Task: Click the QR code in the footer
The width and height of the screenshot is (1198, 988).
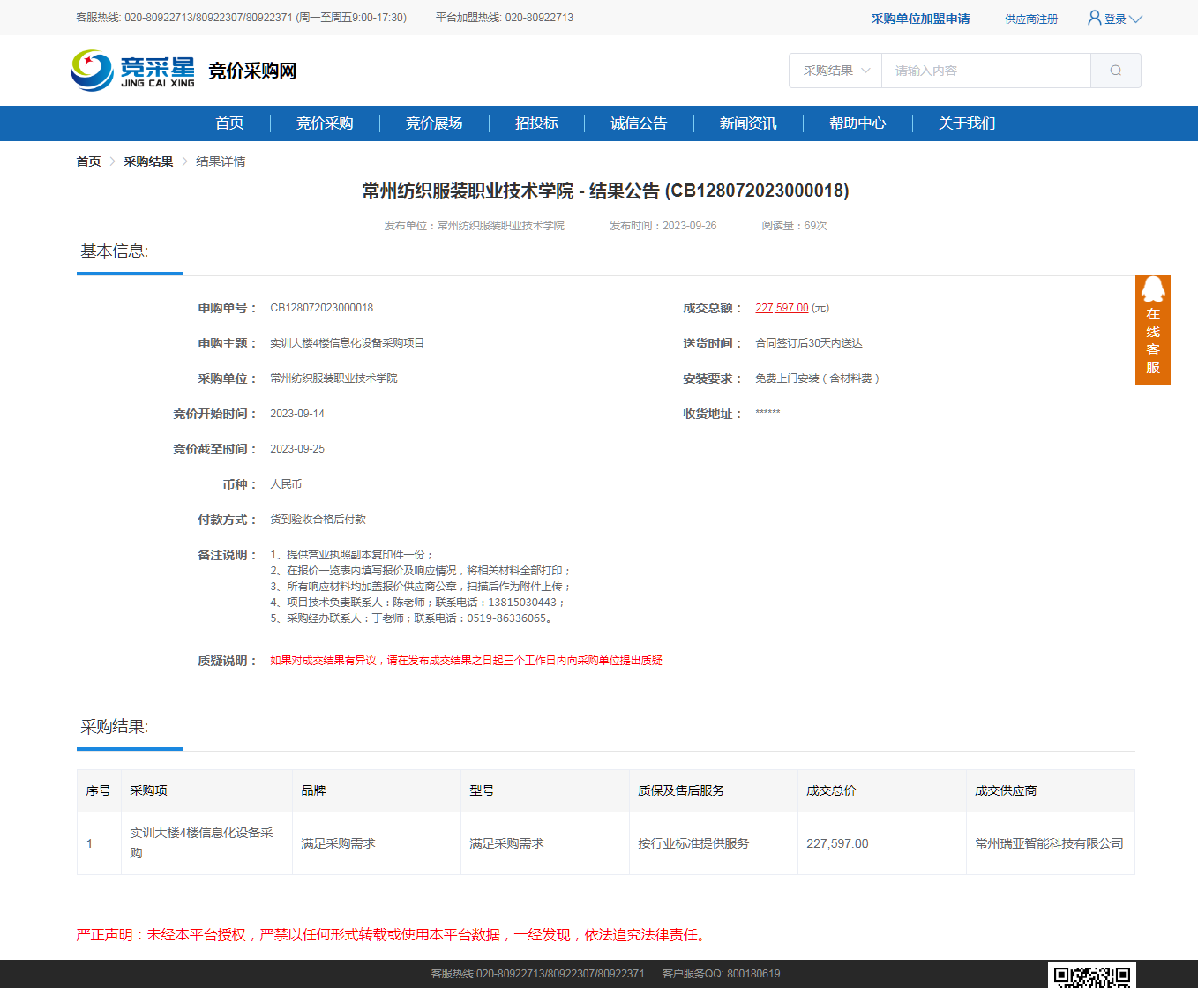Action: click(1091, 976)
